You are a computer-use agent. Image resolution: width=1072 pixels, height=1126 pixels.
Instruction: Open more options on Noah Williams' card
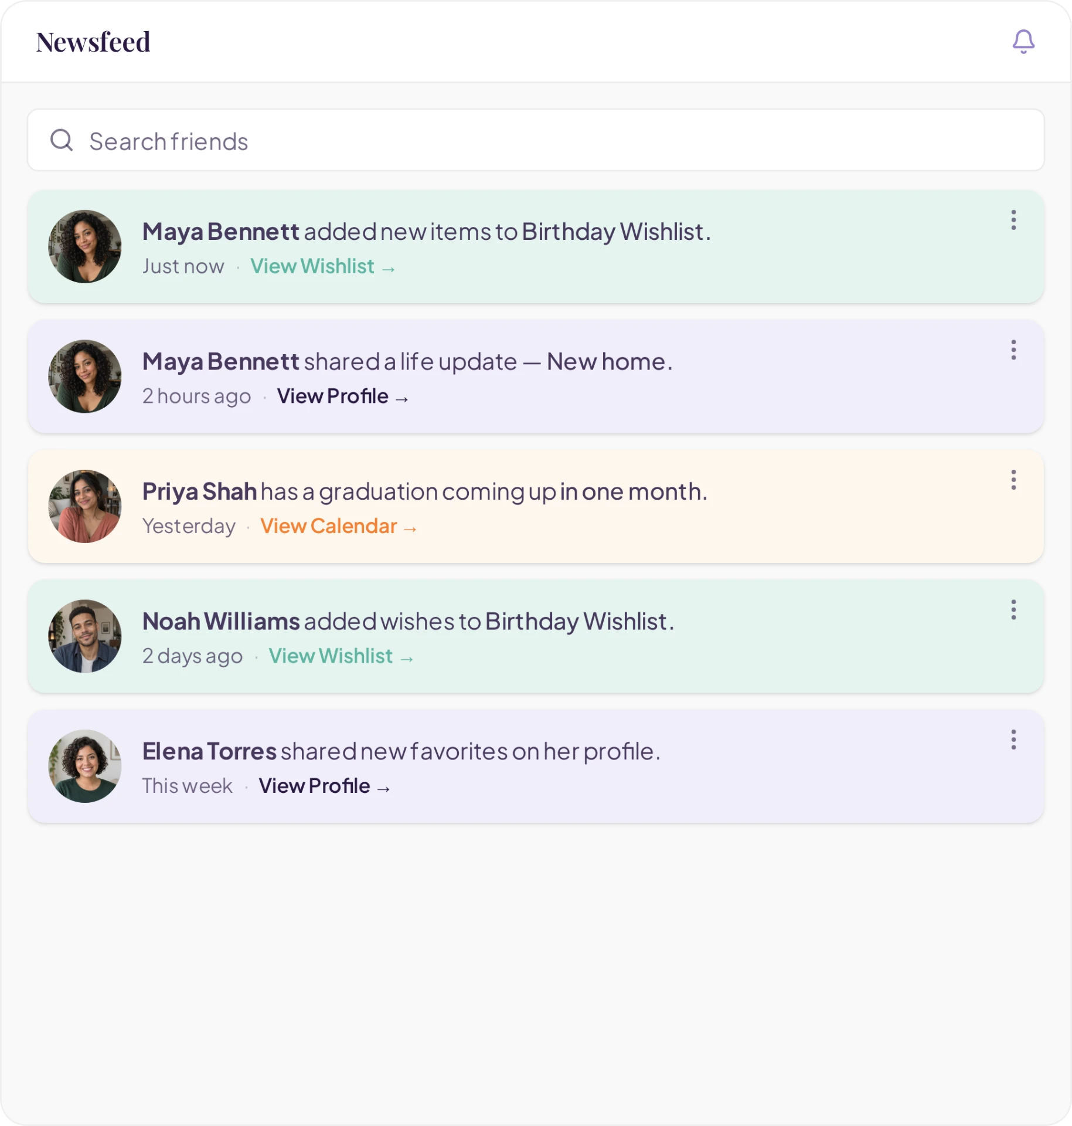(x=1013, y=610)
